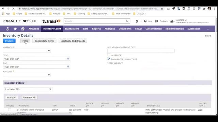Click the tvarana logo

point(51,21)
